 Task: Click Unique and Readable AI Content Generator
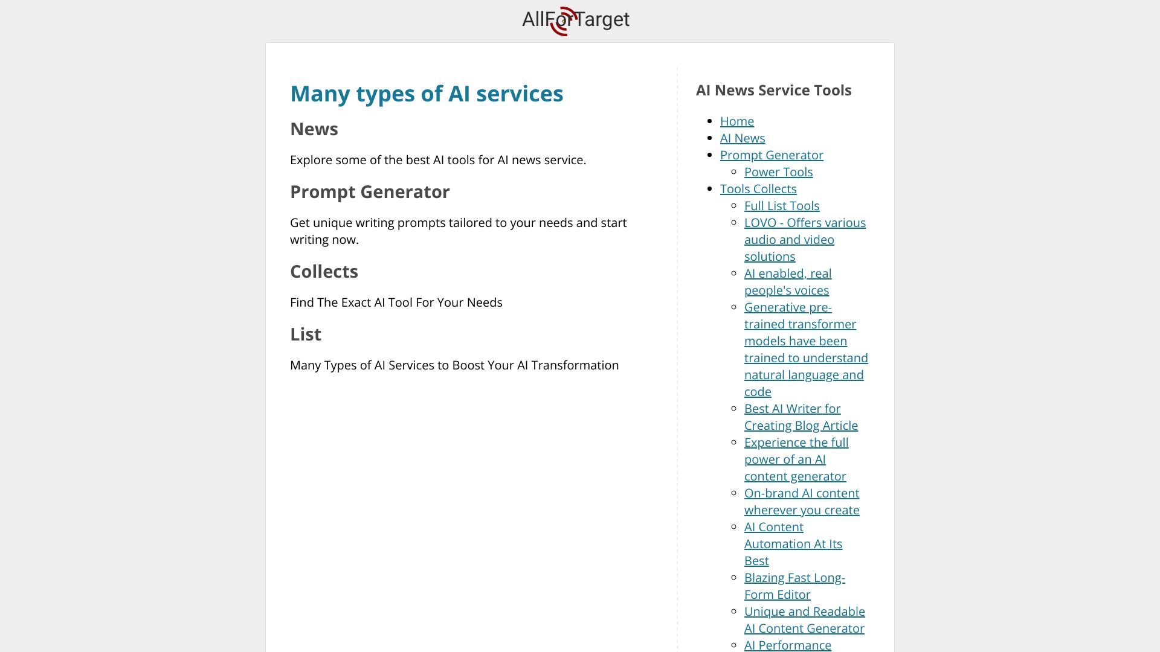click(805, 619)
